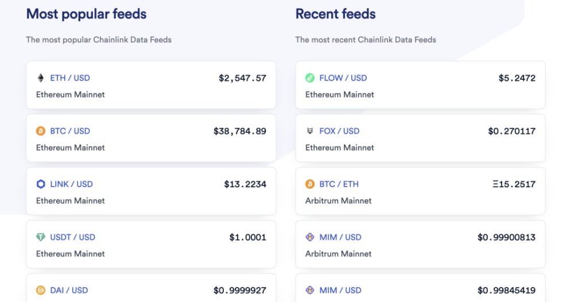Click the MIM icon on the Arbitrum feed
574x302 pixels.
310,237
